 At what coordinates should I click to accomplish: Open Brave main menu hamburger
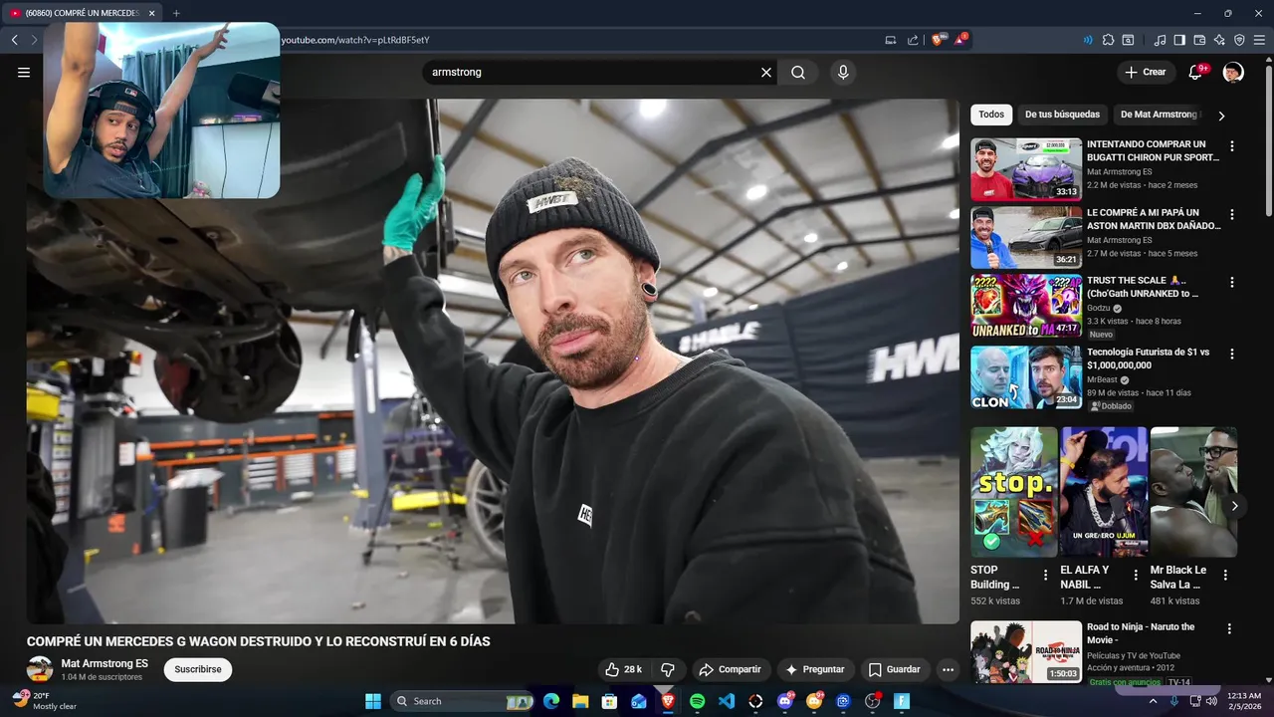click(1259, 40)
